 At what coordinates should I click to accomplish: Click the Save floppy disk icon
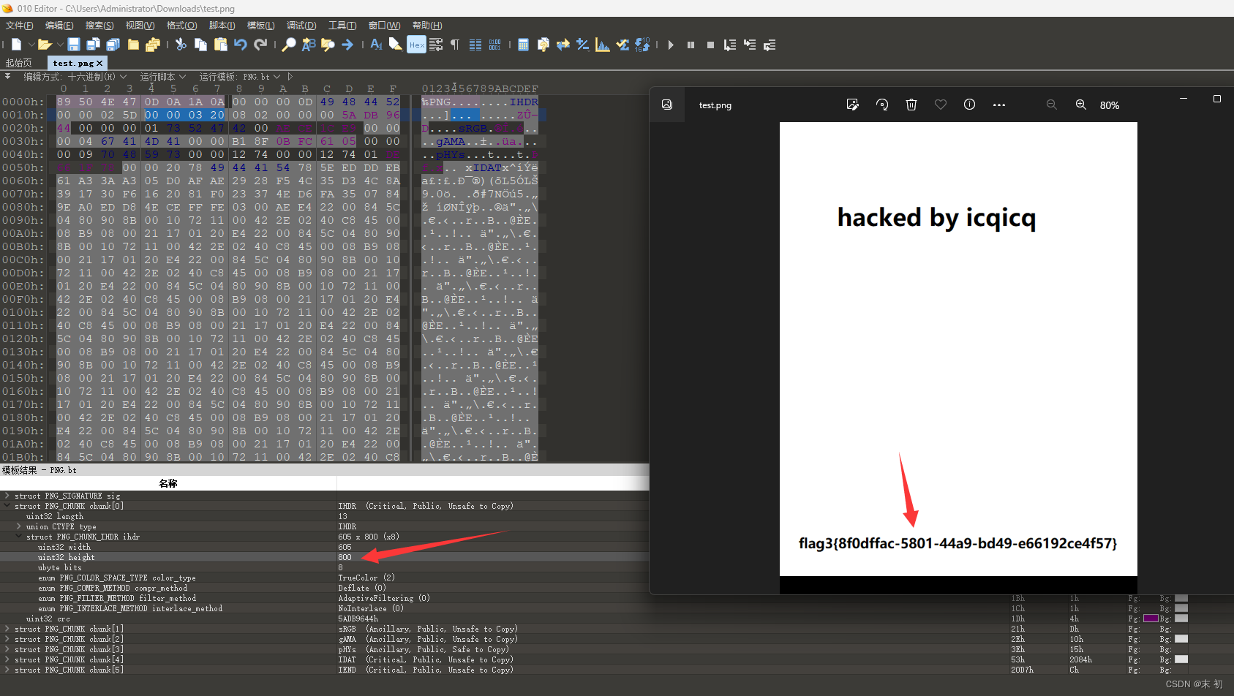[x=74, y=45]
